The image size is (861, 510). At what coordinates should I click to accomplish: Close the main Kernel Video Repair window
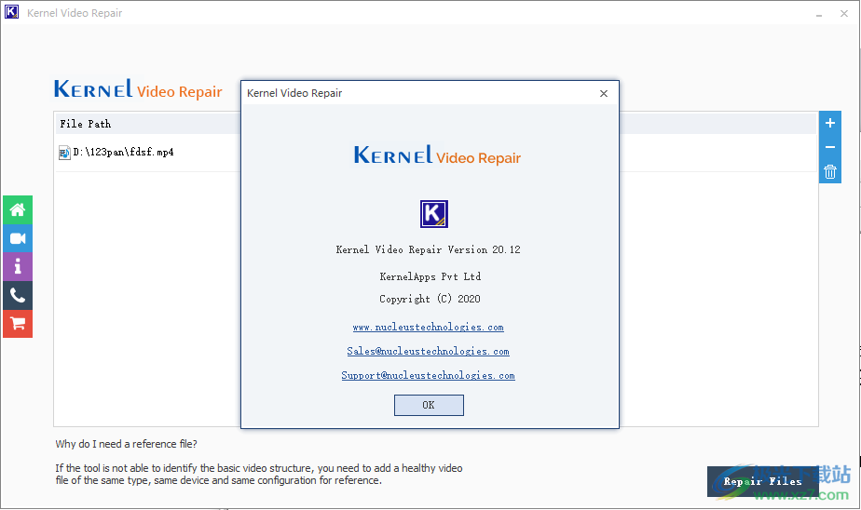844,14
